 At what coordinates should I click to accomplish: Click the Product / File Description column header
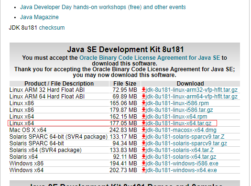[x=59, y=84]
